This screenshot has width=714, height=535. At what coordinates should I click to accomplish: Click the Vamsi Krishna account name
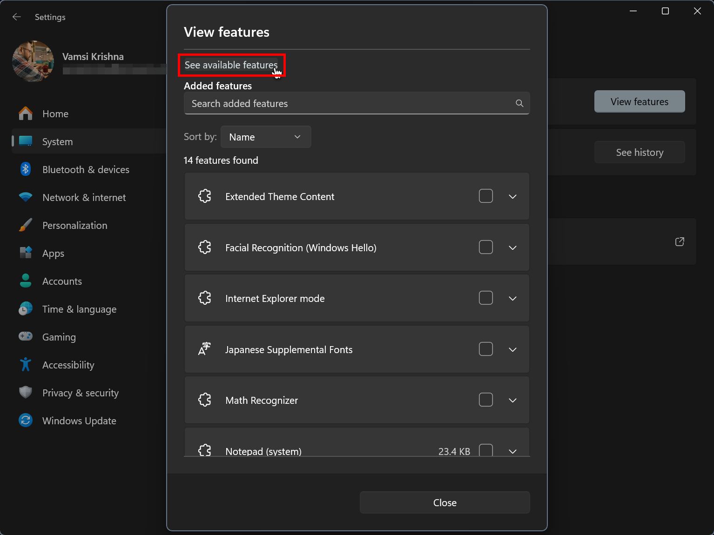93,57
